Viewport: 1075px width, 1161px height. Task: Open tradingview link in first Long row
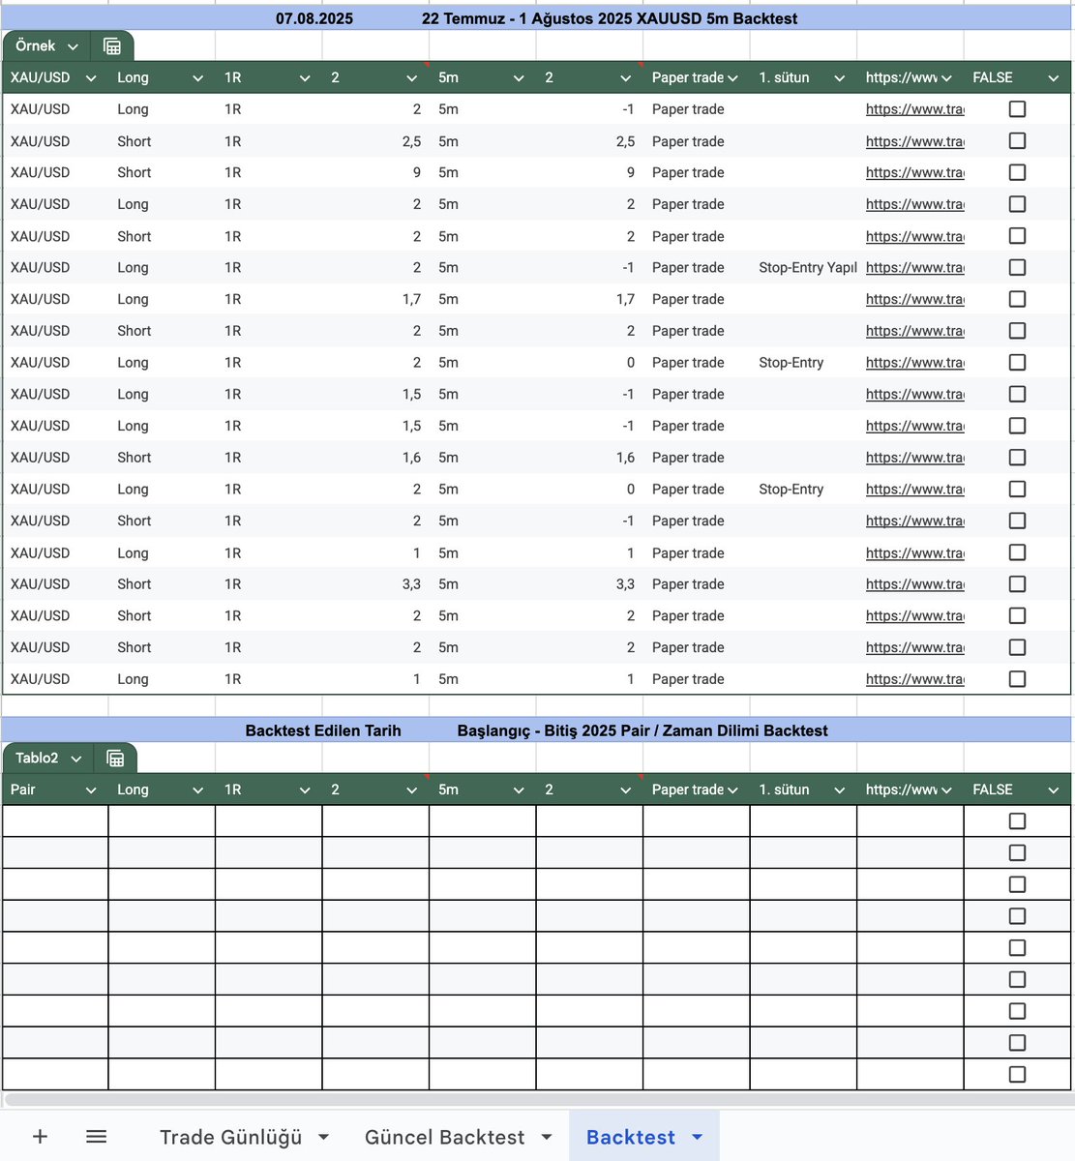tap(914, 109)
